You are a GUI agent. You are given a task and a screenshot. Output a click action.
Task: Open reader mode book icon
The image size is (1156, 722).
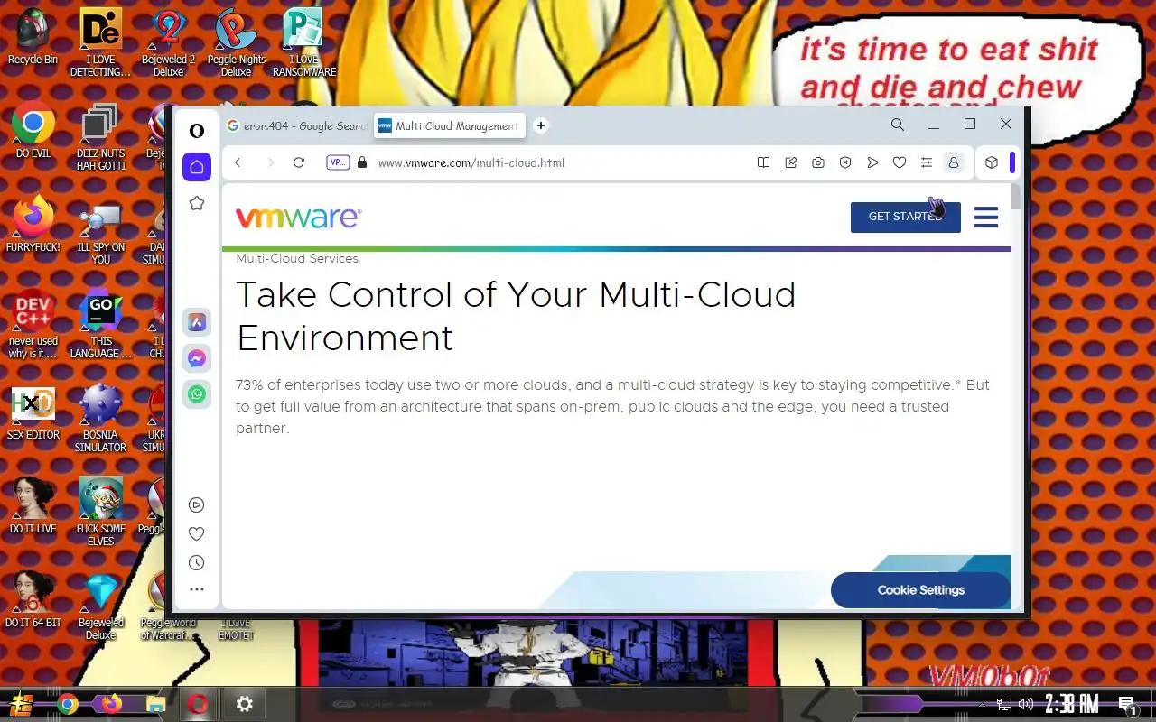click(763, 162)
